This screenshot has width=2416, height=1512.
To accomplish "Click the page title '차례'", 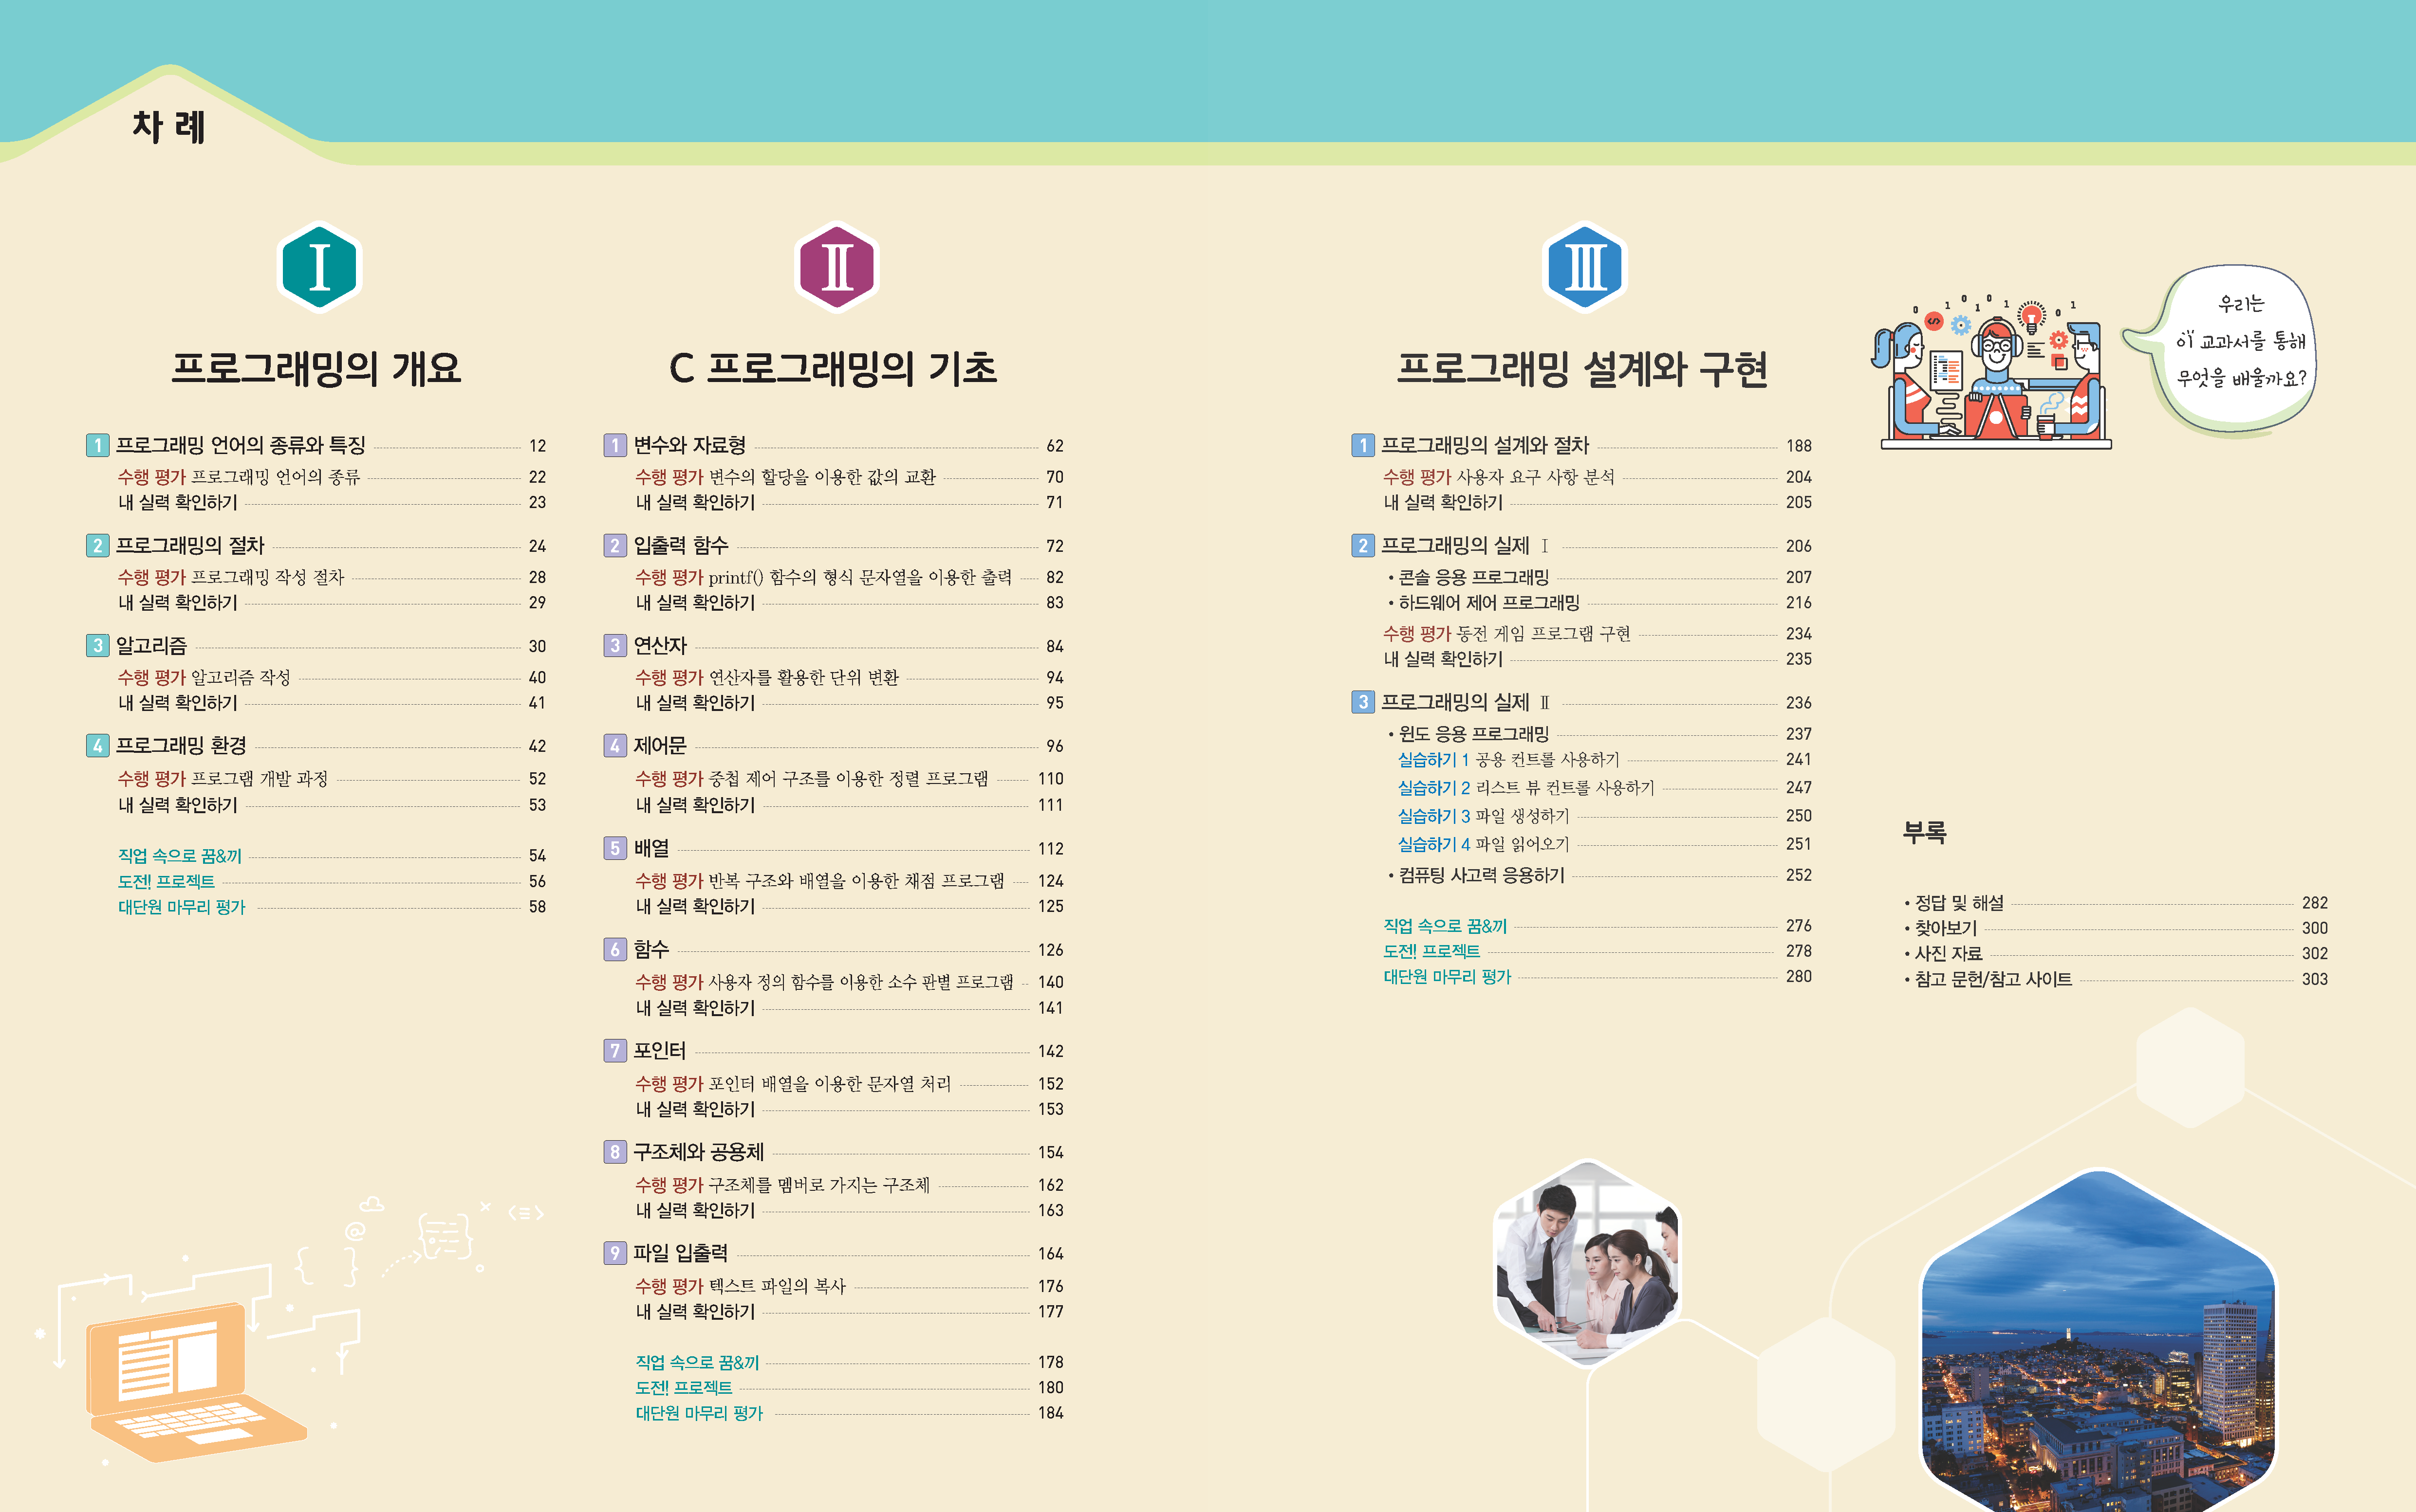I will (168, 127).
